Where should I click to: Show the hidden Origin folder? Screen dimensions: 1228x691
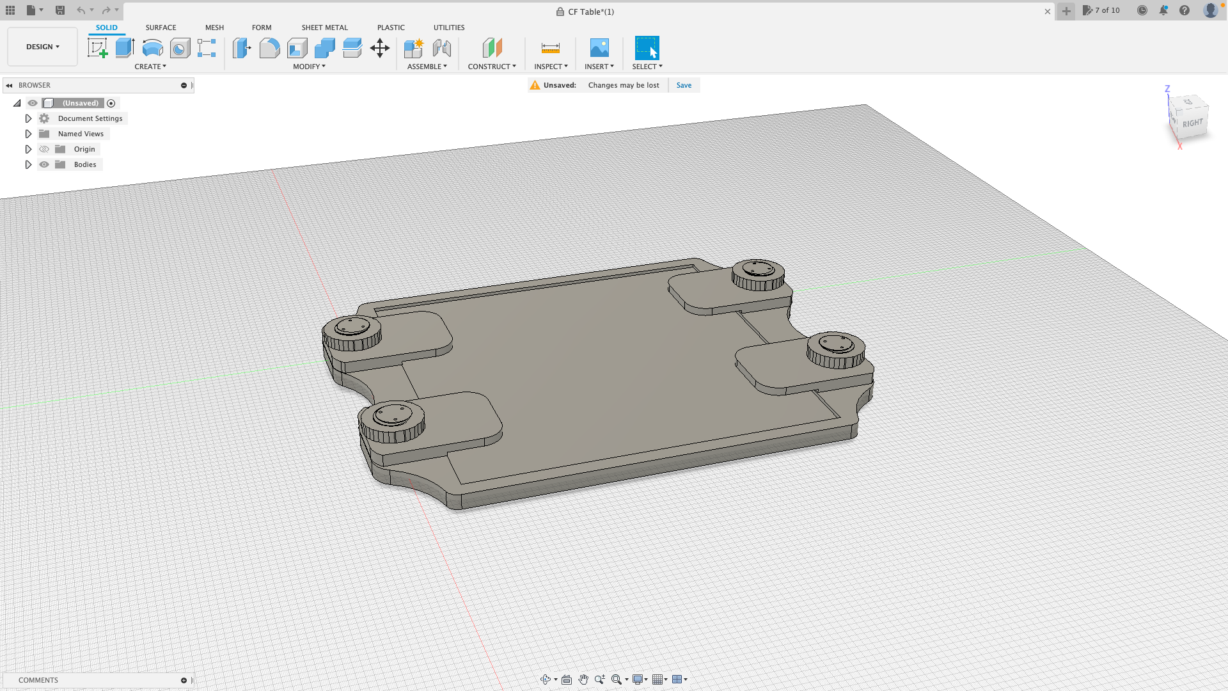44,149
